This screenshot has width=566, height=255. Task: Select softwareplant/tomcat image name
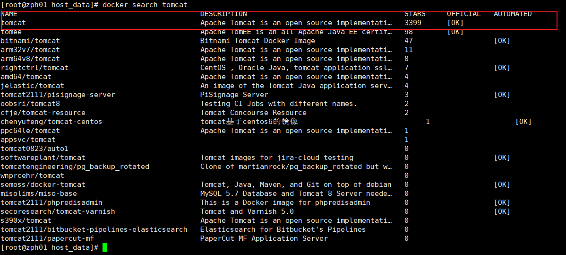(43, 158)
